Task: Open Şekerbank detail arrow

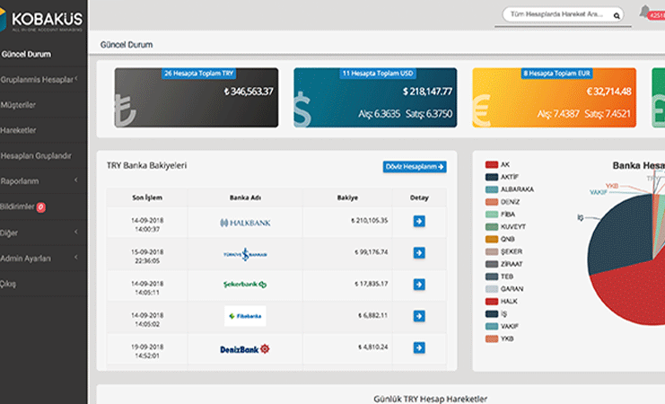Action: (419, 285)
